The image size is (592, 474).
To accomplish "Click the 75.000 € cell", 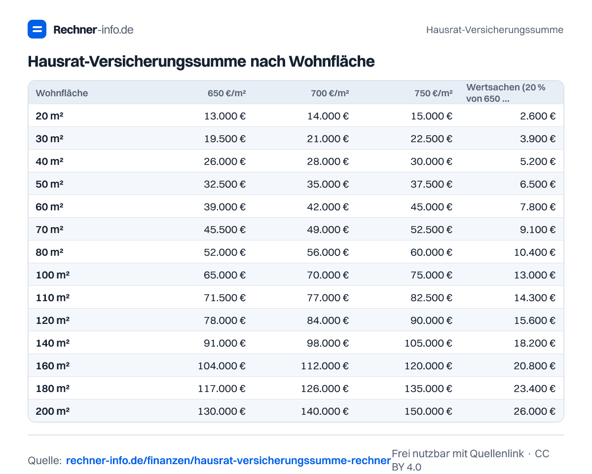I will [432, 275].
